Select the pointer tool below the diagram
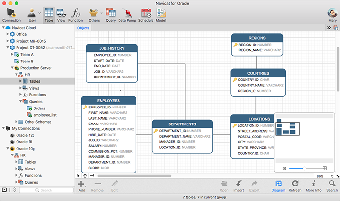 (78, 176)
